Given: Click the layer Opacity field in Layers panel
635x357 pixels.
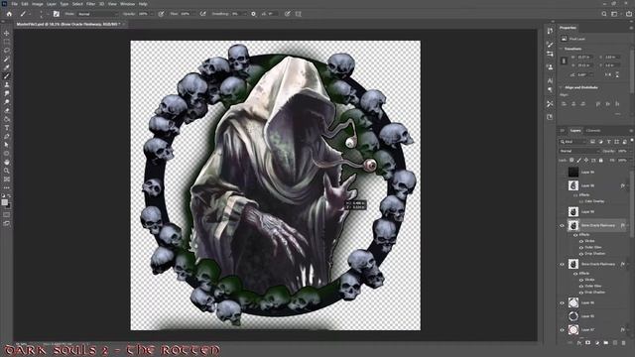Looking at the screenshot, I should 623,151.
